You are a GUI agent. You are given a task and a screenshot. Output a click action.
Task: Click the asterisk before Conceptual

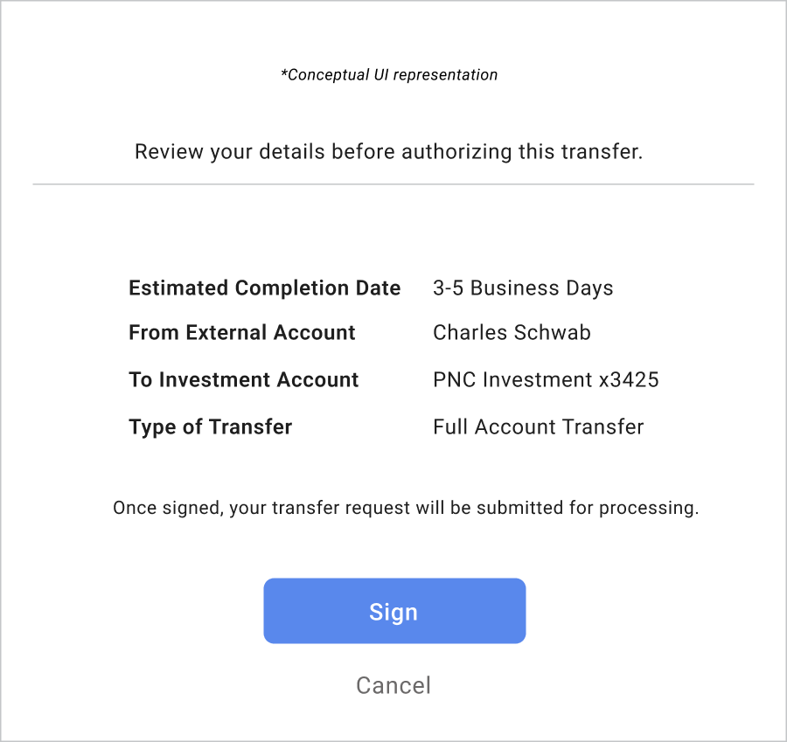tap(283, 73)
